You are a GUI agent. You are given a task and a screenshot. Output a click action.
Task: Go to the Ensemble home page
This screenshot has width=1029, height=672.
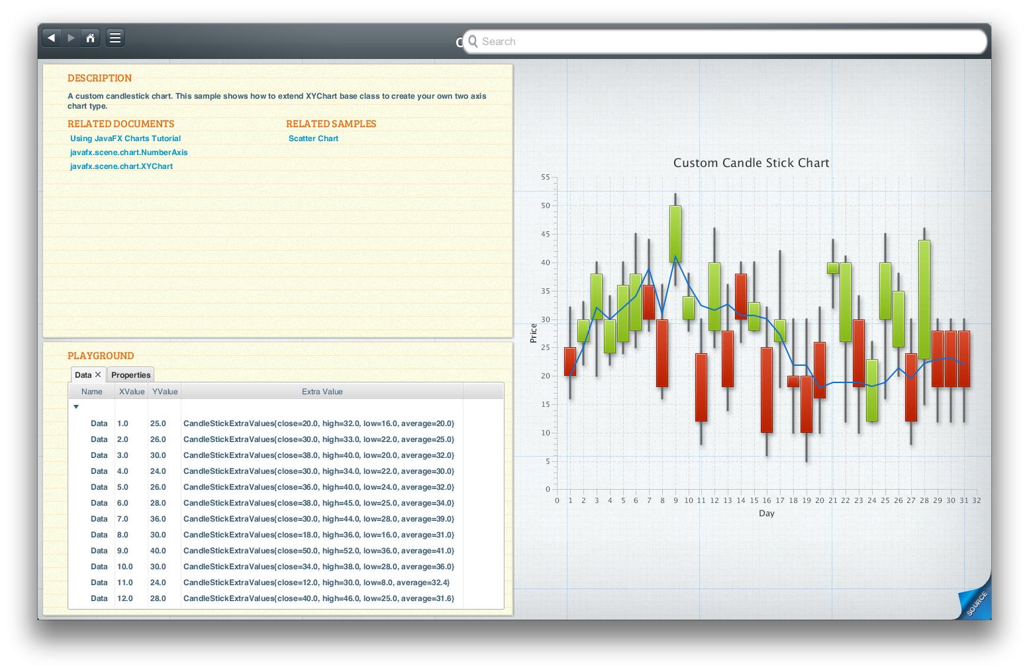point(91,38)
